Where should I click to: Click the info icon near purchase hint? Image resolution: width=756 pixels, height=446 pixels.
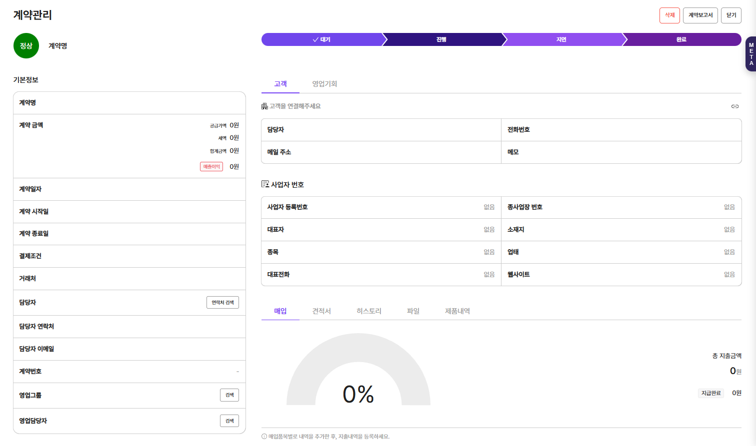264,437
